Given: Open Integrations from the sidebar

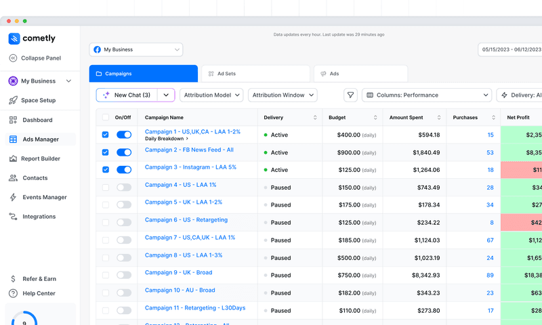Looking at the screenshot, I should [x=39, y=217].
